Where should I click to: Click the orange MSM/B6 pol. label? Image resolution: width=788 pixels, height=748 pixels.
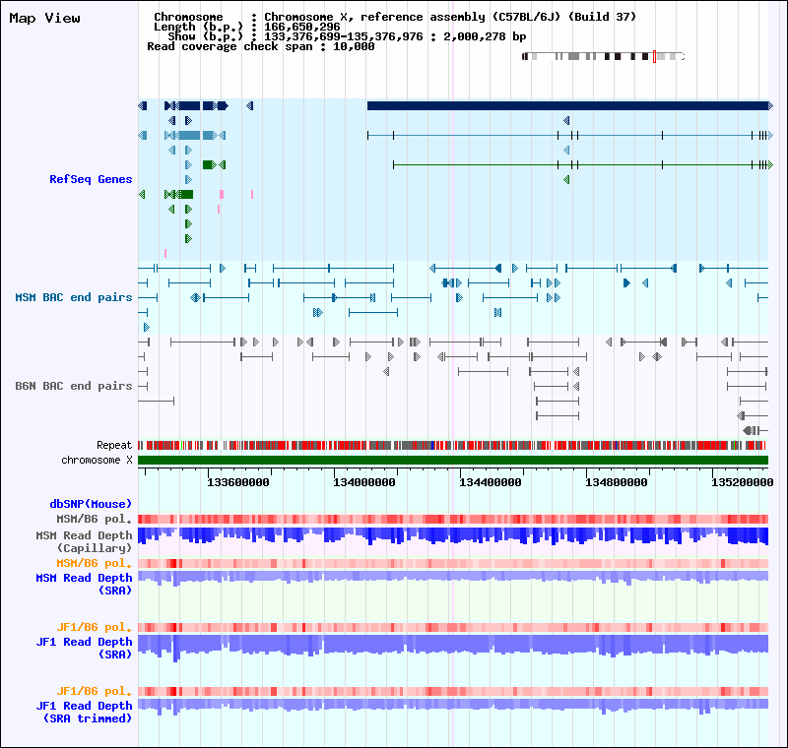pos(94,563)
